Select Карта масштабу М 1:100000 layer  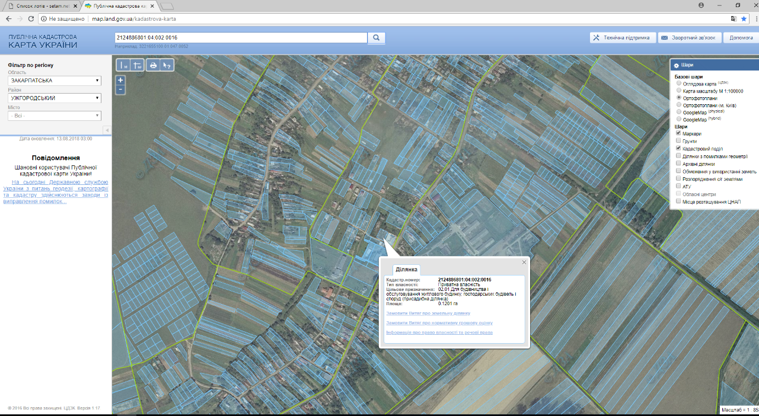tap(679, 91)
